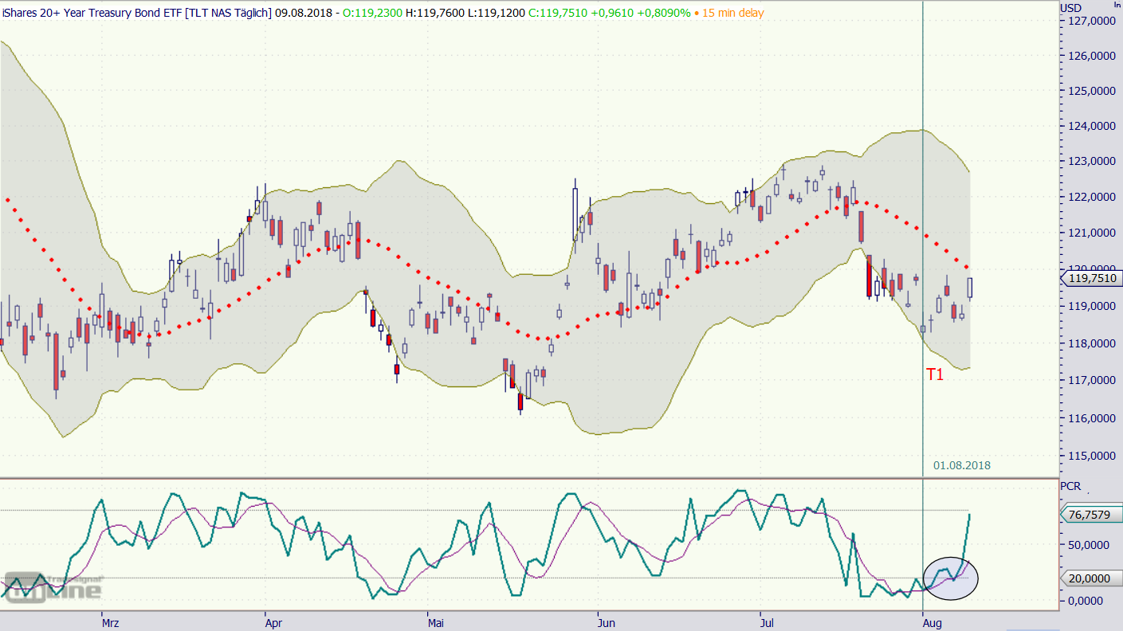Click the close value C:119,7510
Image resolution: width=1123 pixels, height=631 pixels.
click(558, 13)
